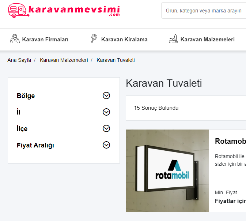Viewport: 246px width, 221px height.
Task: Click the Rotamobil listing title
Action: coord(230,141)
